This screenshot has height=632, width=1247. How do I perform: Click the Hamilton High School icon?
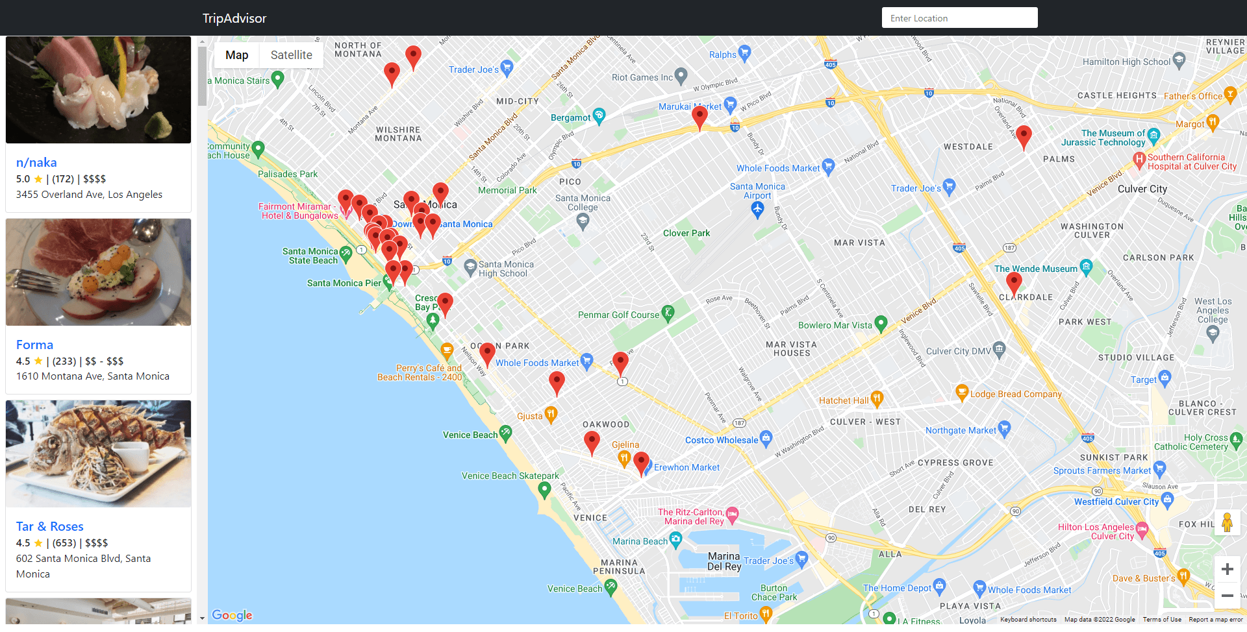(x=1179, y=61)
